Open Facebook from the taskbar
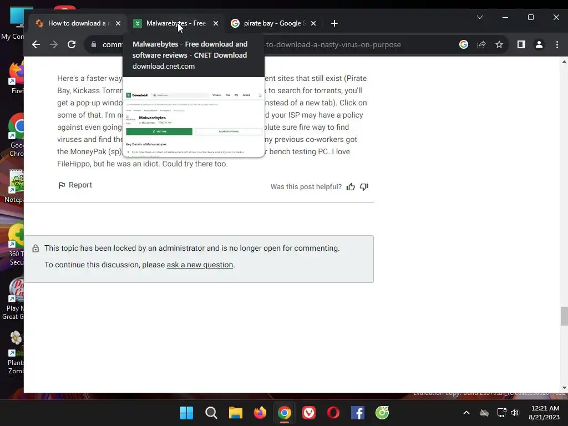Image resolution: width=568 pixels, height=426 pixels. click(358, 413)
